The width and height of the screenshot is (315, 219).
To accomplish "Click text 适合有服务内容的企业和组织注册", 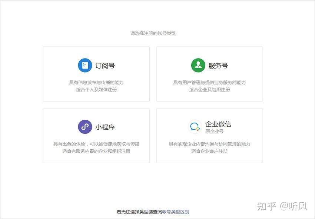I will [96, 151].
